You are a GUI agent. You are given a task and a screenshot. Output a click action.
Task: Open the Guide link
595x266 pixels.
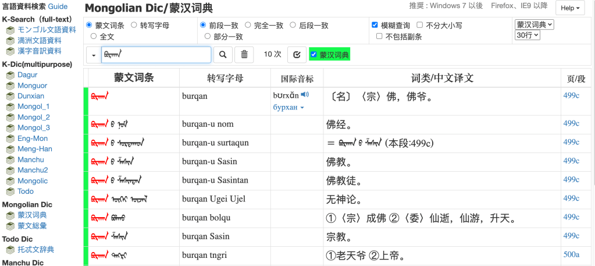coord(58,6)
